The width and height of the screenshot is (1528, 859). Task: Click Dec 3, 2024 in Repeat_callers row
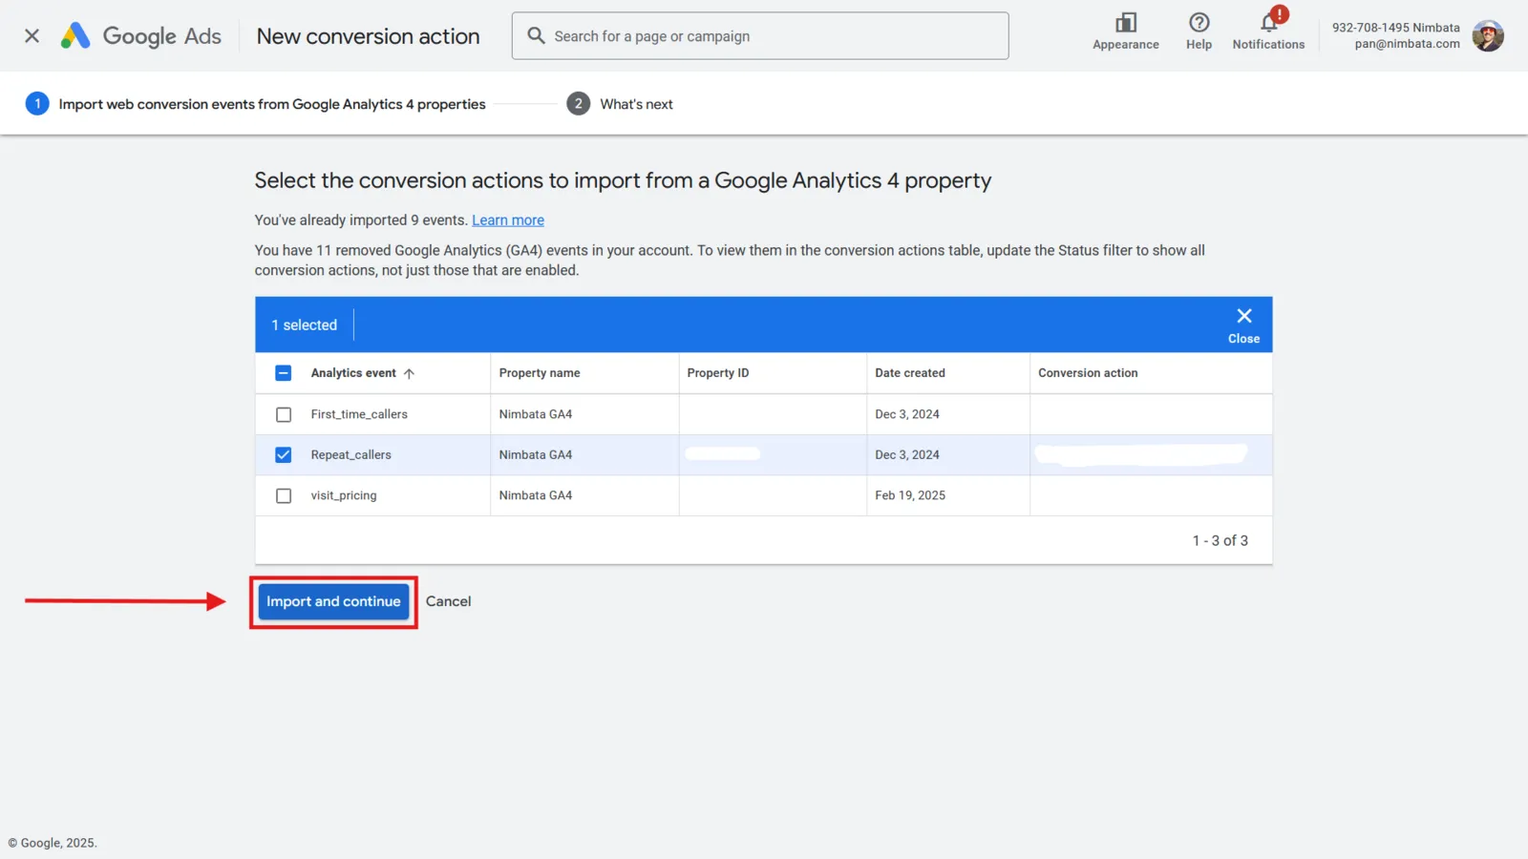pyautogui.click(x=907, y=455)
